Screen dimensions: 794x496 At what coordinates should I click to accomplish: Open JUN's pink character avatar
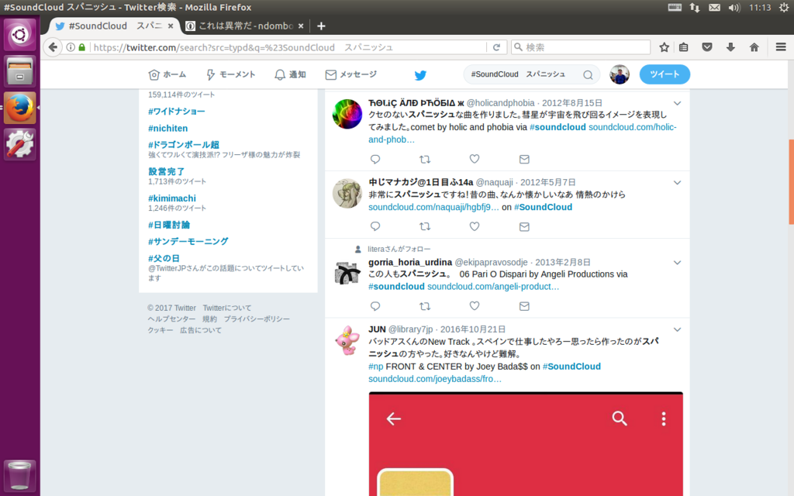pos(347,341)
